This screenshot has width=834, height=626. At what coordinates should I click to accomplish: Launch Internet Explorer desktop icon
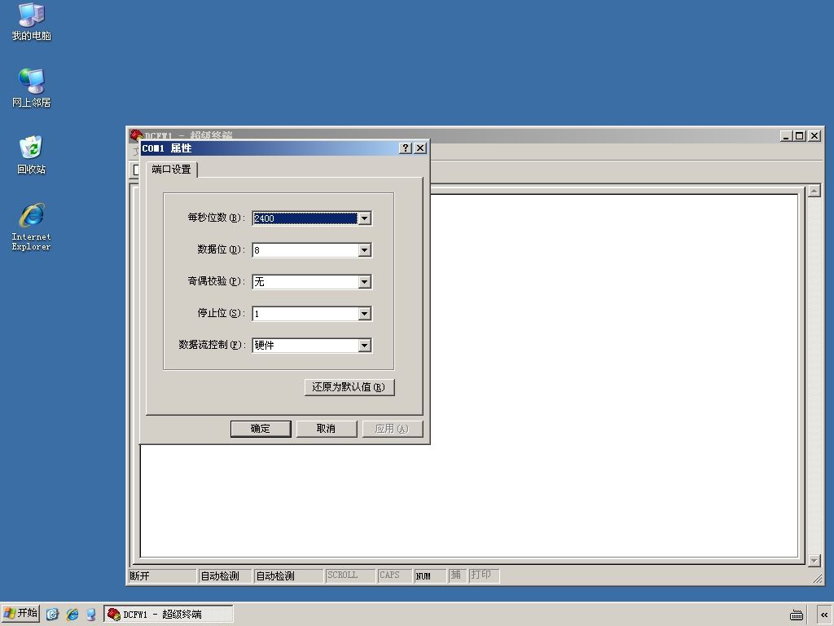(x=32, y=227)
